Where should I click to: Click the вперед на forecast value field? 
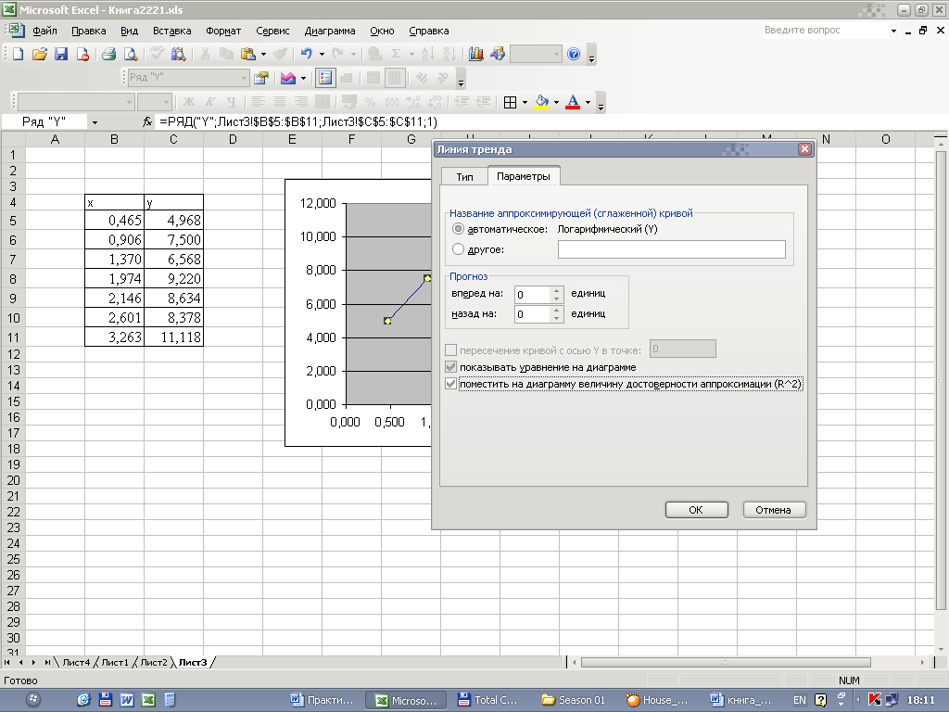tap(532, 294)
